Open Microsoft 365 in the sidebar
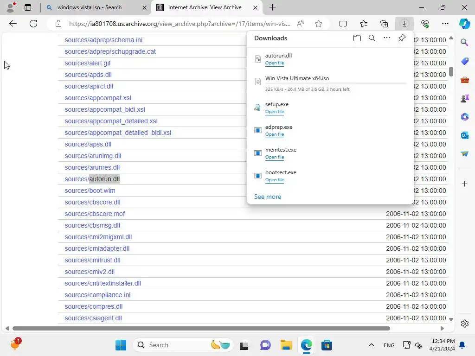This screenshot has width=475, height=356. tap(464, 116)
